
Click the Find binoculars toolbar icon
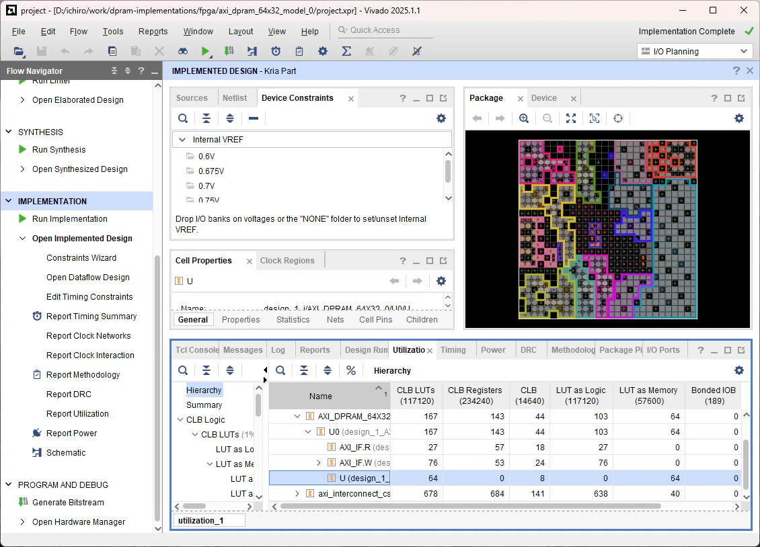pos(183,51)
